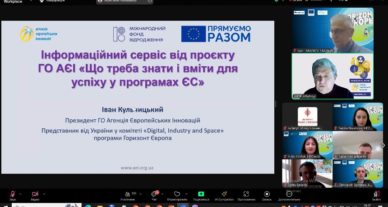Select Nazarii Koliadynsky's video tile
This screenshot has height=207, width=388.
(x=358, y=145)
